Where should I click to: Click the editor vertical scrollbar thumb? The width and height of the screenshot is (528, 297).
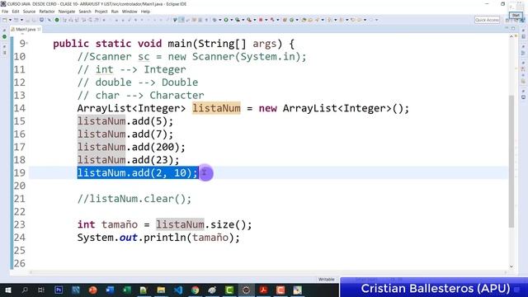511,162
